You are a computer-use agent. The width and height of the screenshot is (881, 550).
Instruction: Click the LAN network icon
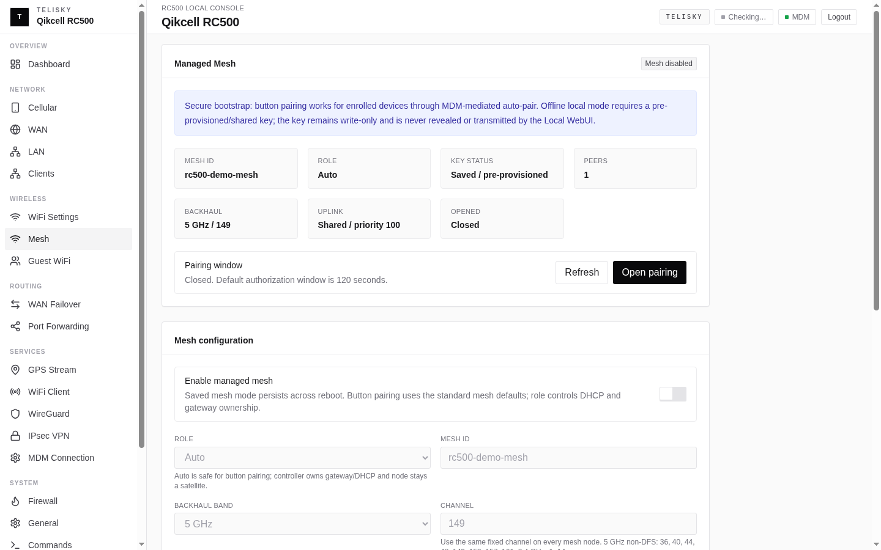coord(15,152)
